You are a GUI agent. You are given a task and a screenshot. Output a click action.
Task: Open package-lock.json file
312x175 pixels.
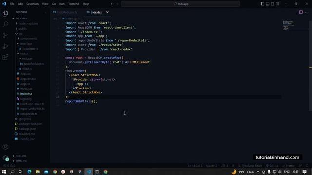[x=30, y=124]
